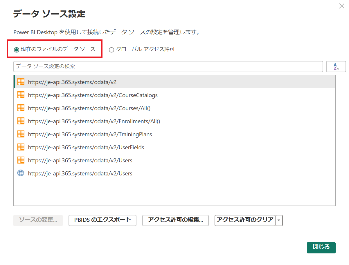This screenshot has width=349, height=265.
Task: Focus the データ ソース設定の検索 search field
Action: pyautogui.click(x=168, y=66)
